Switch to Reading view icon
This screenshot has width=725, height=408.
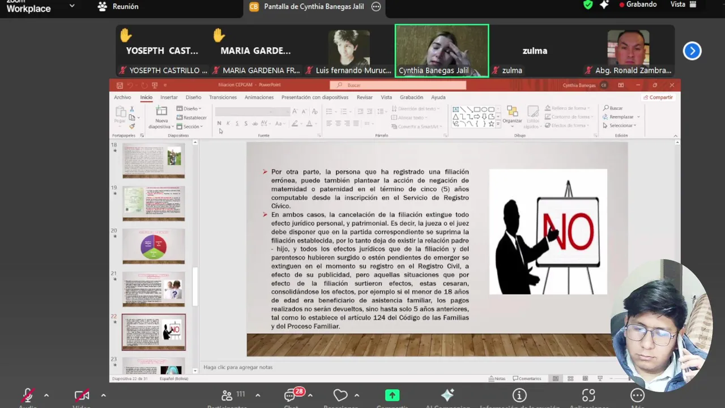coord(585,379)
